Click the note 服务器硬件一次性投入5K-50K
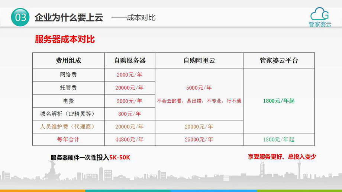This screenshot has height=192, width=342. (x=90, y=158)
